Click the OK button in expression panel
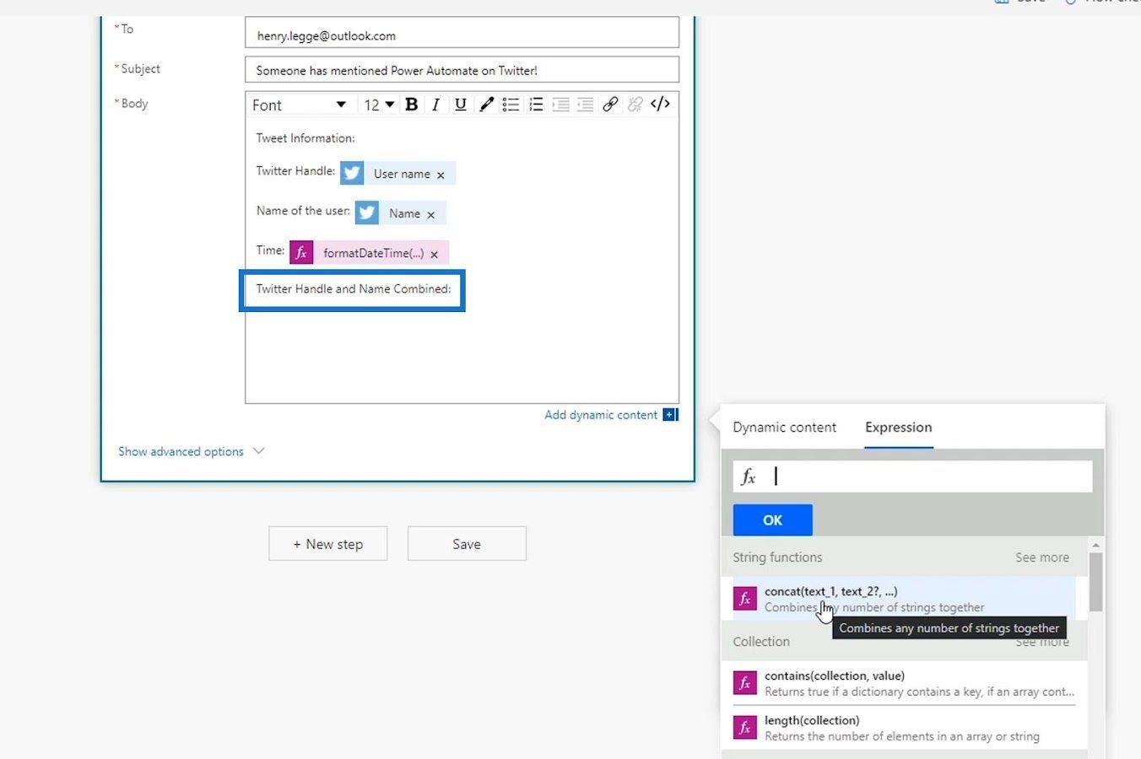 point(772,520)
